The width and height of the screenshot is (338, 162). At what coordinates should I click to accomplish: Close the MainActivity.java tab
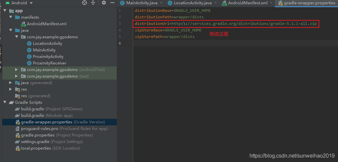(161, 3)
